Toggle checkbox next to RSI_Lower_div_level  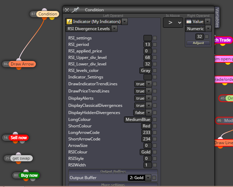155,64
